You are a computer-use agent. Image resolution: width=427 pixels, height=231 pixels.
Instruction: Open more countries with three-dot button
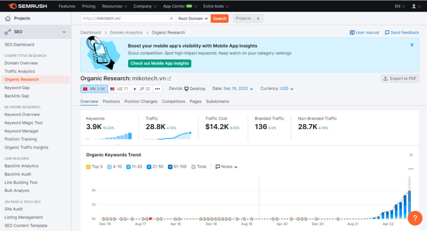pos(157,89)
